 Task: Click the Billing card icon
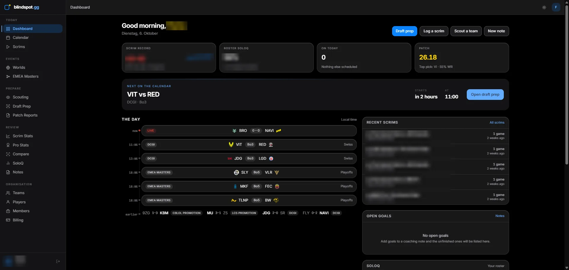click(x=8, y=220)
